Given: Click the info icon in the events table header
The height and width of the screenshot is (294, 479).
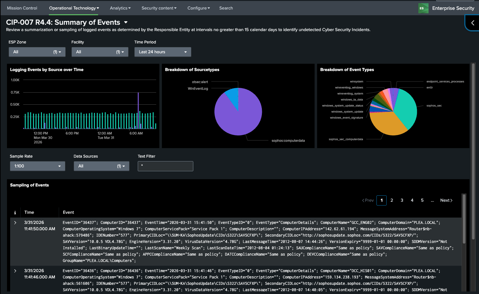Looking at the screenshot, I should click(x=15, y=212).
